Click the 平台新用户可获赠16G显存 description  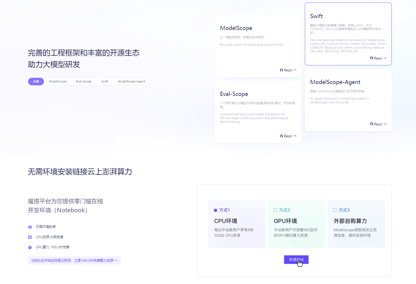(296, 233)
